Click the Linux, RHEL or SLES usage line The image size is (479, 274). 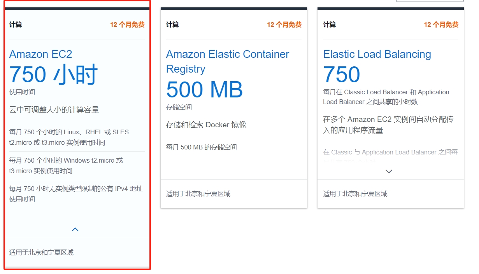point(69,137)
